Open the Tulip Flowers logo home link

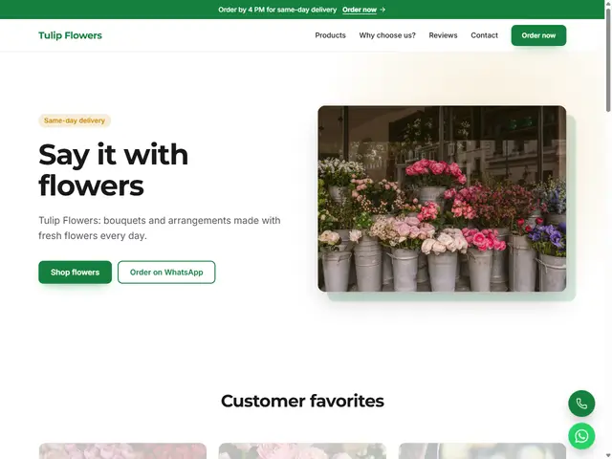click(x=70, y=35)
